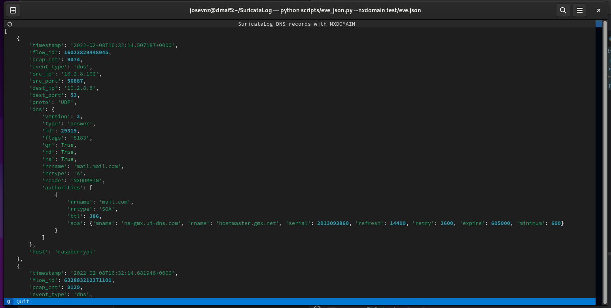Viewport: 611px width, 308px height.
Task: Click the proto value 'UDP'
Action: click(x=66, y=102)
